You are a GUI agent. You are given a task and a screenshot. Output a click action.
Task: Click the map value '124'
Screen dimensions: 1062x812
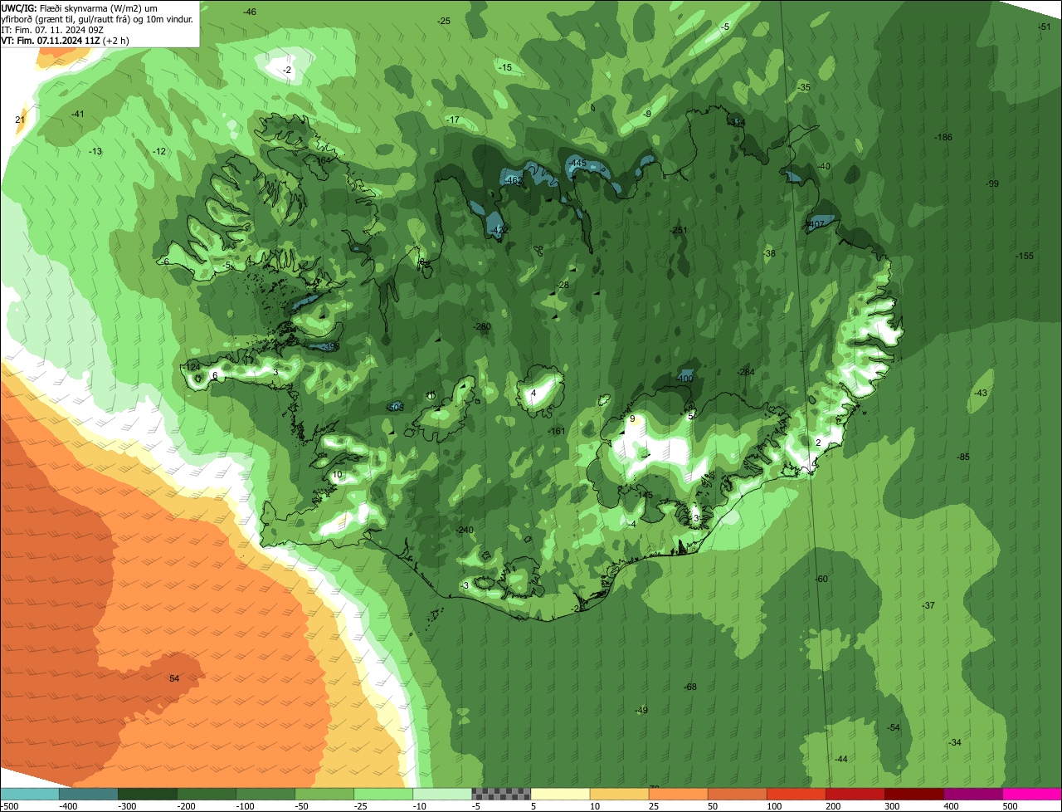193,367
